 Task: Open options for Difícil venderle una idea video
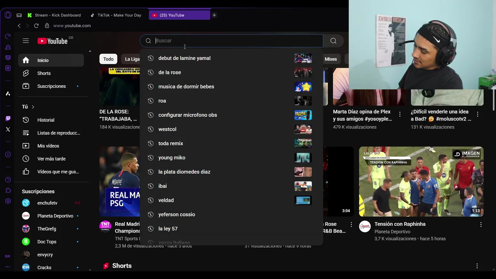(477, 114)
